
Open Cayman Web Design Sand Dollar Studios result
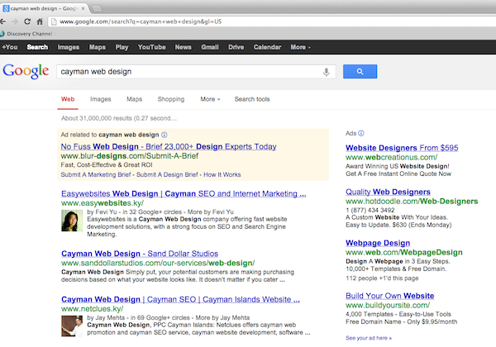coord(140,254)
